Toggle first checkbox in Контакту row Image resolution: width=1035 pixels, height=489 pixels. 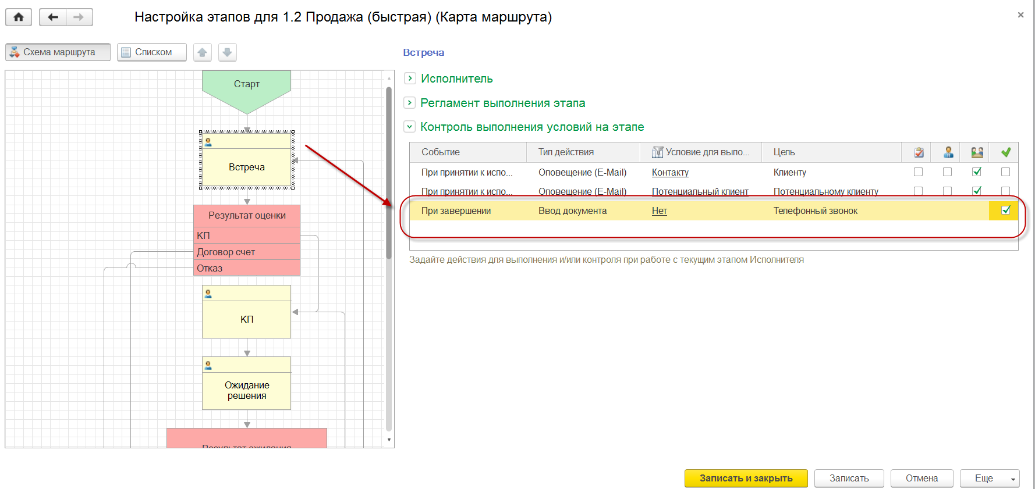918,172
